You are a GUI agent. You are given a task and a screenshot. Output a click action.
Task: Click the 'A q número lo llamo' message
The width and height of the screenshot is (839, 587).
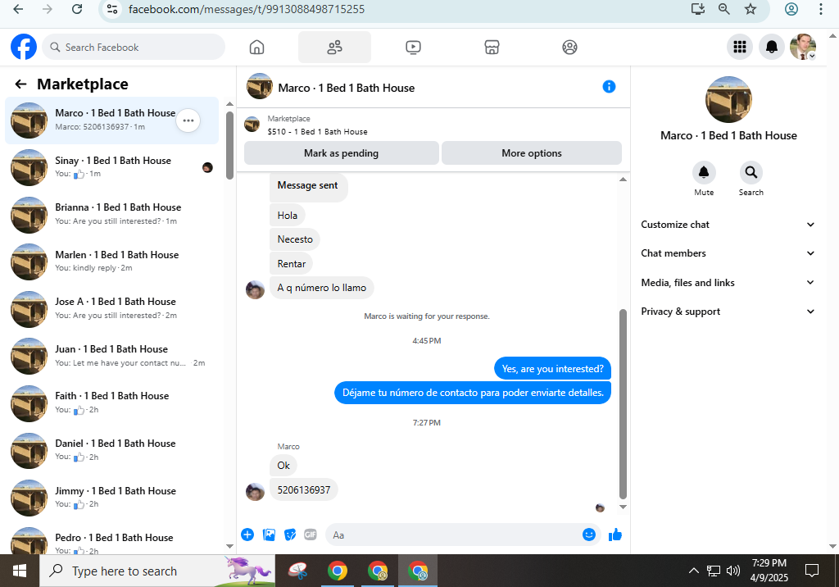(321, 288)
